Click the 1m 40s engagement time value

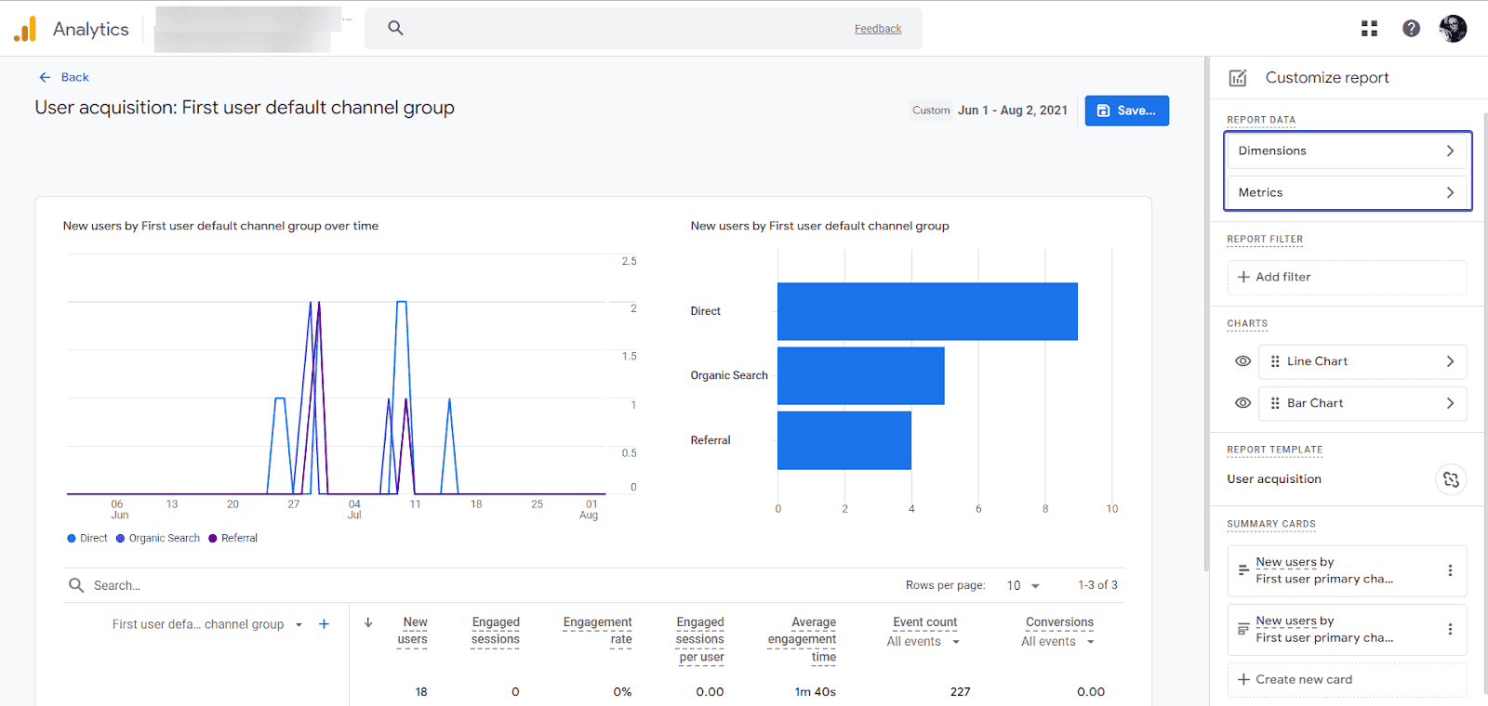(x=816, y=692)
